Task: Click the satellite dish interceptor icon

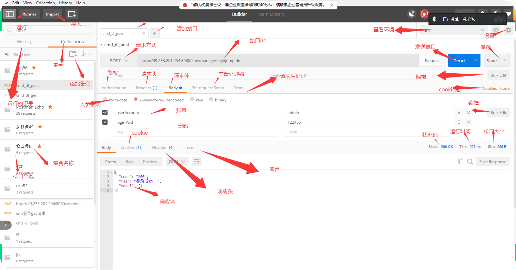Action: coord(411,14)
